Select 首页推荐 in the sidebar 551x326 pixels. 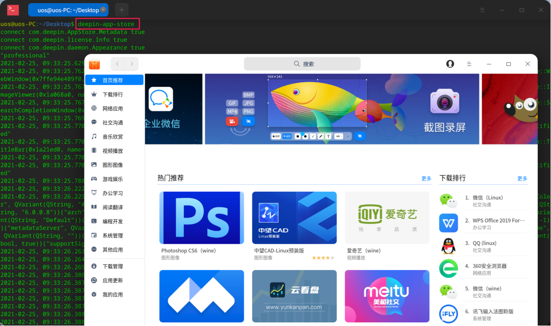pyautogui.click(x=114, y=80)
